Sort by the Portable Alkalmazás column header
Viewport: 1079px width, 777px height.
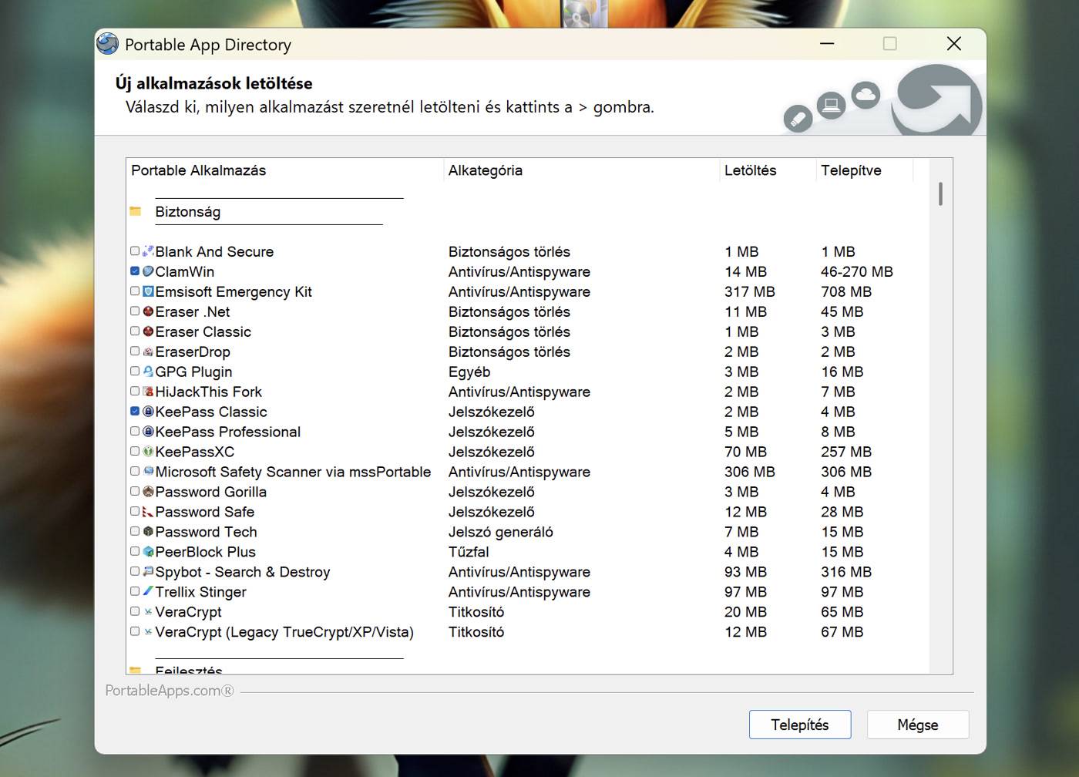[285, 170]
